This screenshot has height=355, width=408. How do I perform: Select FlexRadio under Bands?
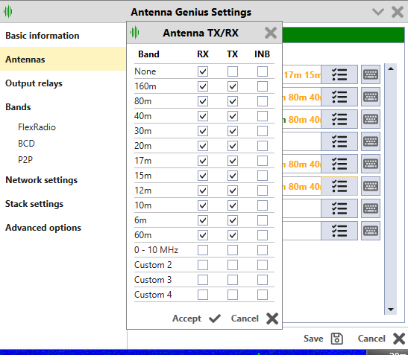(x=37, y=127)
